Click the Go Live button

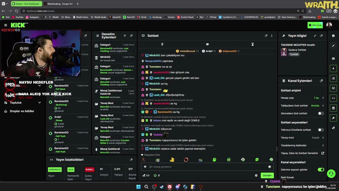[x=315, y=25]
